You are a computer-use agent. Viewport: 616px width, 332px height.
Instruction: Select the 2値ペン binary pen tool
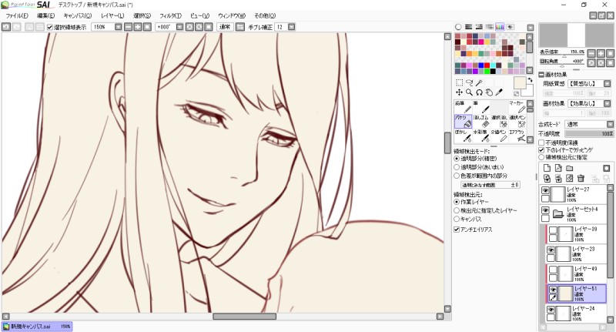499,136
